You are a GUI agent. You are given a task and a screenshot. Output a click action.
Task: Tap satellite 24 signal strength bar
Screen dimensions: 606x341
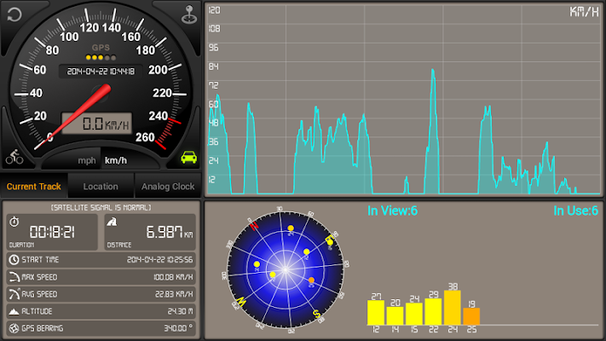[x=453, y=308]
